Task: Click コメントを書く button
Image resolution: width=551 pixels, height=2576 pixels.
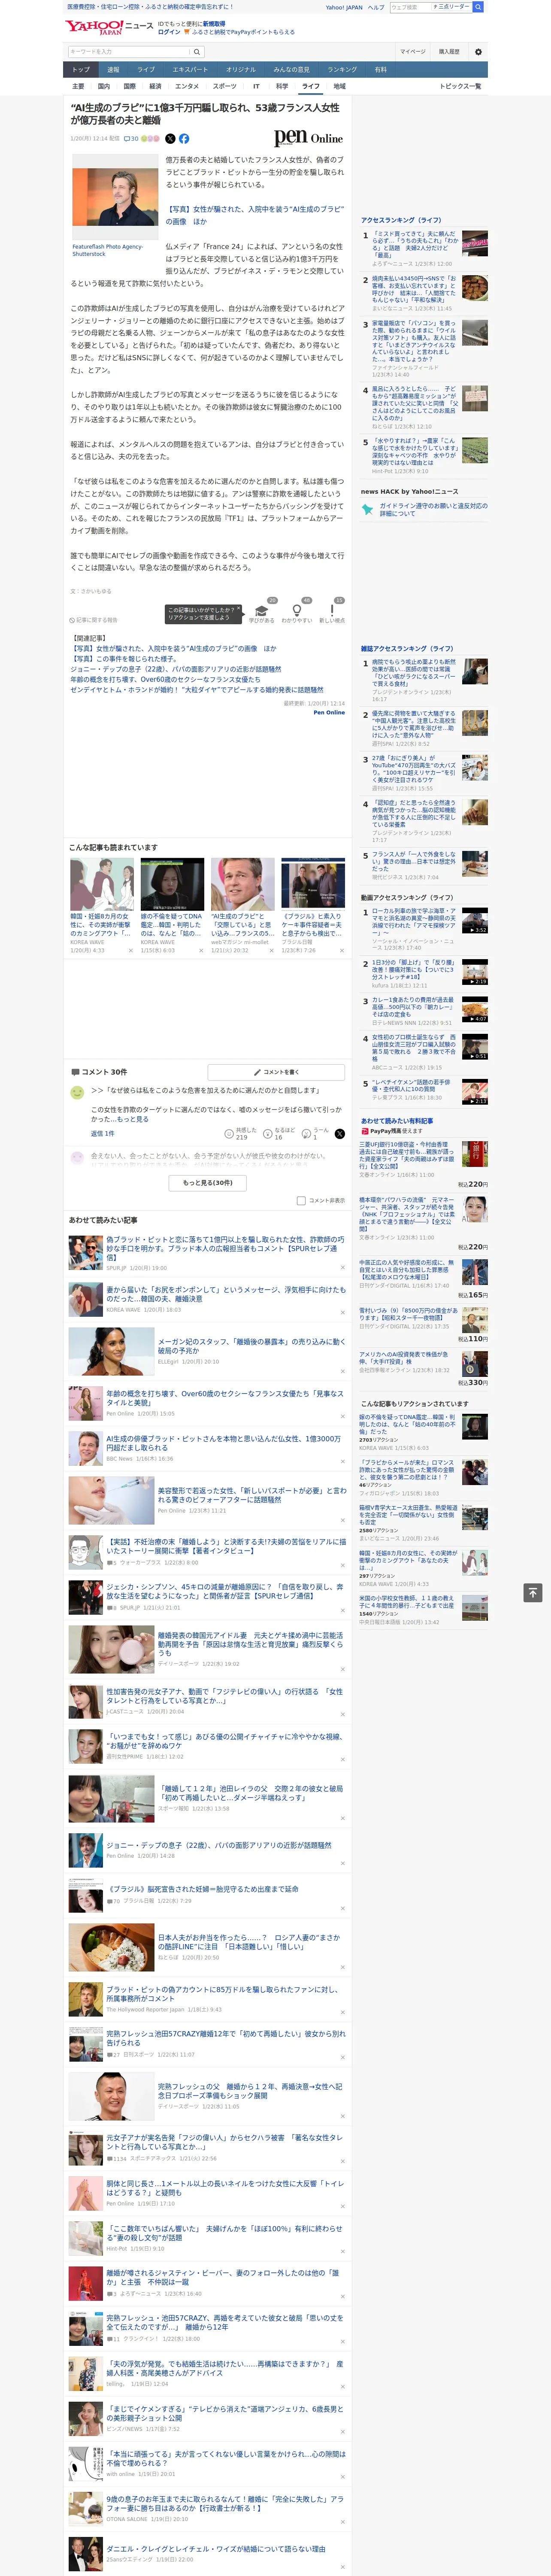Action: coord(276,1072)
